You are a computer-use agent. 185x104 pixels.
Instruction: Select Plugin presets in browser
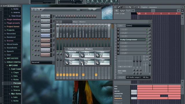tap(13, 23)
